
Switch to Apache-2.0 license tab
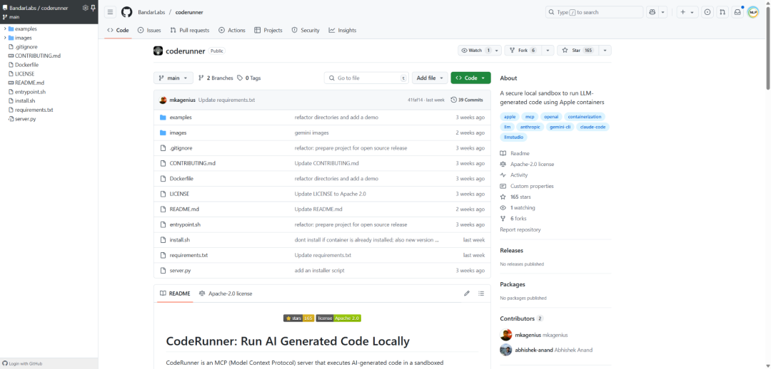click(226, 293)
